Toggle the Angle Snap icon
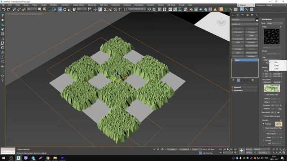The width and height of the screenshot is (287, 161). tap(110, 9)
